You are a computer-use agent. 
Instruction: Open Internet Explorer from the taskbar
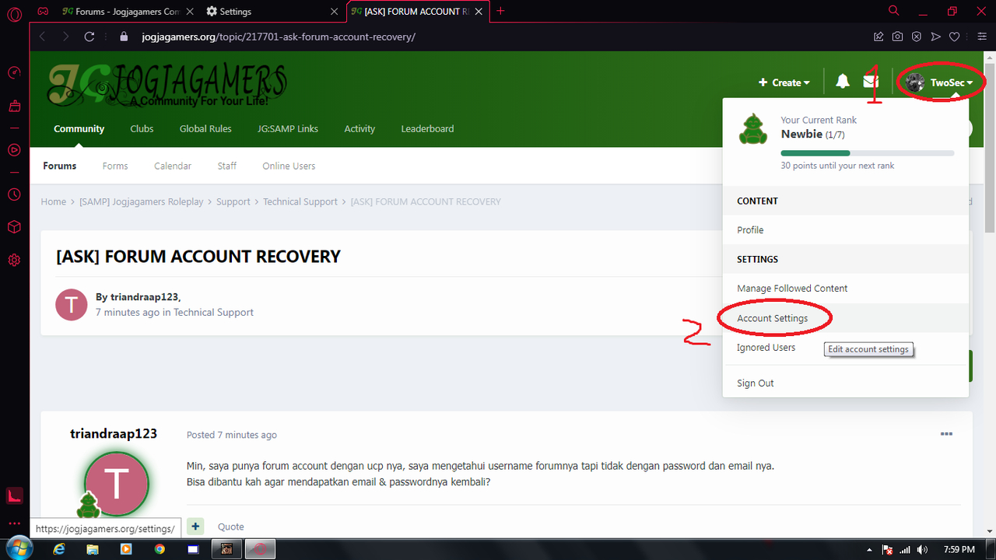click(58, 549)
